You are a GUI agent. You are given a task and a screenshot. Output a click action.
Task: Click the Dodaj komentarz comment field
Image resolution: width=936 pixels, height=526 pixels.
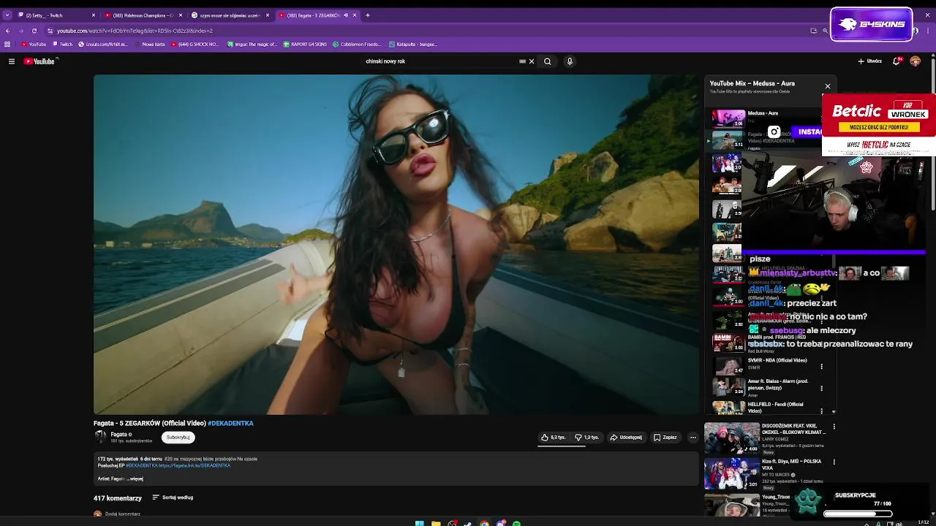[x=123, y=514]
